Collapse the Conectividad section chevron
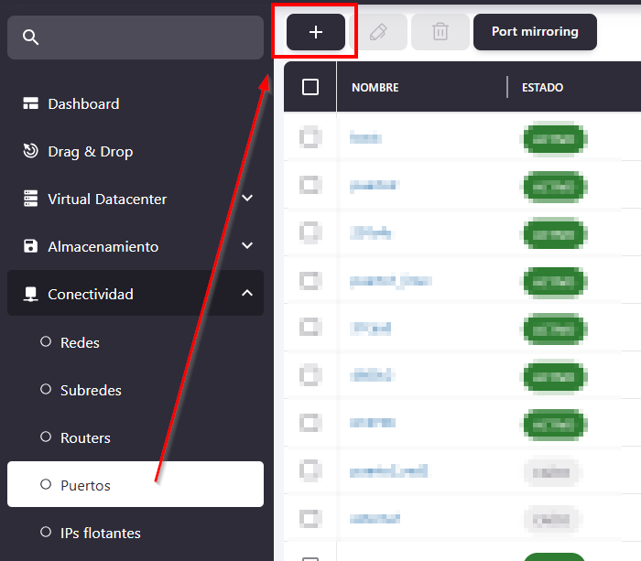Screen dimensions: 641x561 (x=246, y=294)
